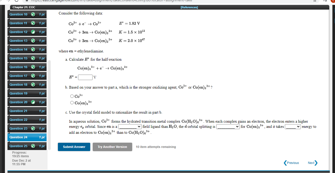Click the checkmark icon on Question 16

point(33,67)
